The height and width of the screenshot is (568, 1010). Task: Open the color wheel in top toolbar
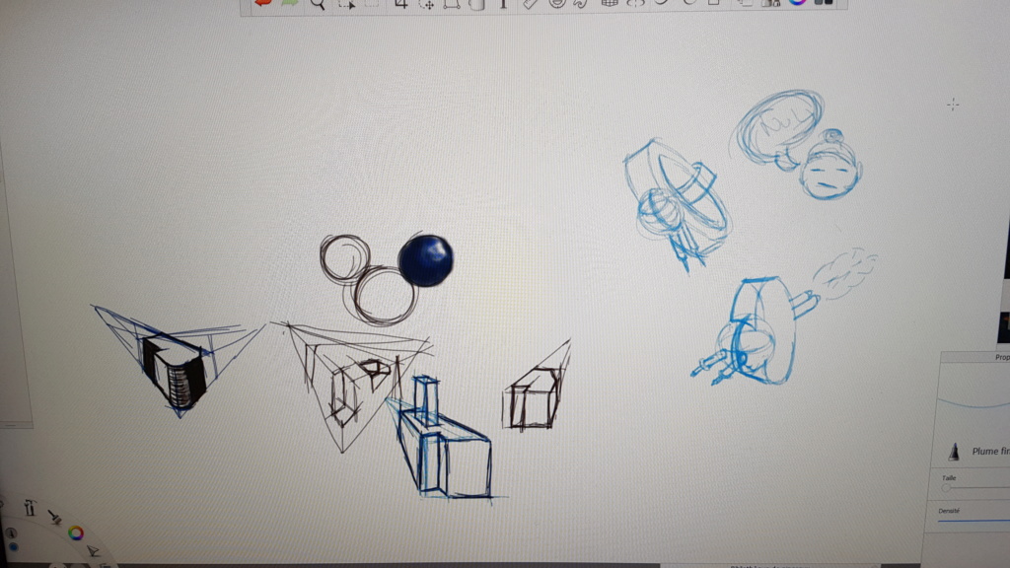tap(797, 2)
